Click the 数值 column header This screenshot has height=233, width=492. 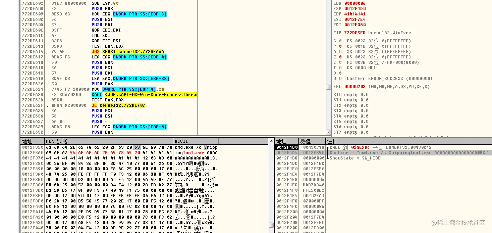tap(312, 141)
